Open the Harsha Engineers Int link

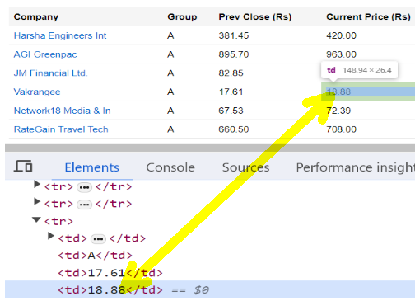(60, 35)
